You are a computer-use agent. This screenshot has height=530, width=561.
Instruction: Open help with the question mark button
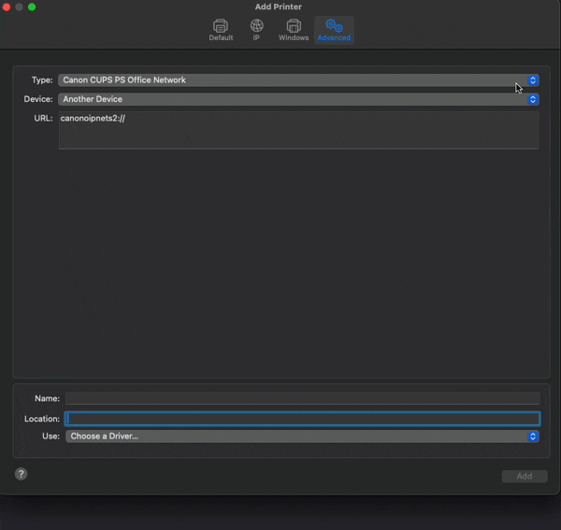click(x=21, y=474)
